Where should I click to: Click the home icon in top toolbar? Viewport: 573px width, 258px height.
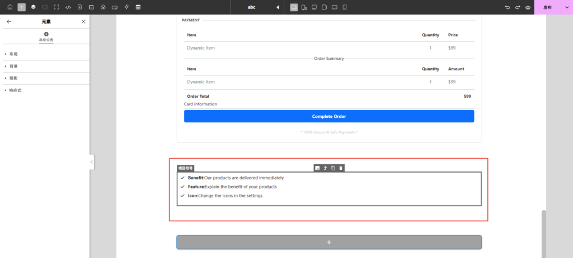pos(10,7)
